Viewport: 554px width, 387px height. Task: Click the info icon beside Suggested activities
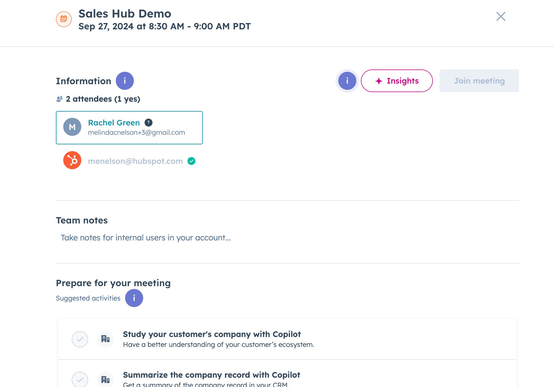pyautogui.click(x=134, y=298)
